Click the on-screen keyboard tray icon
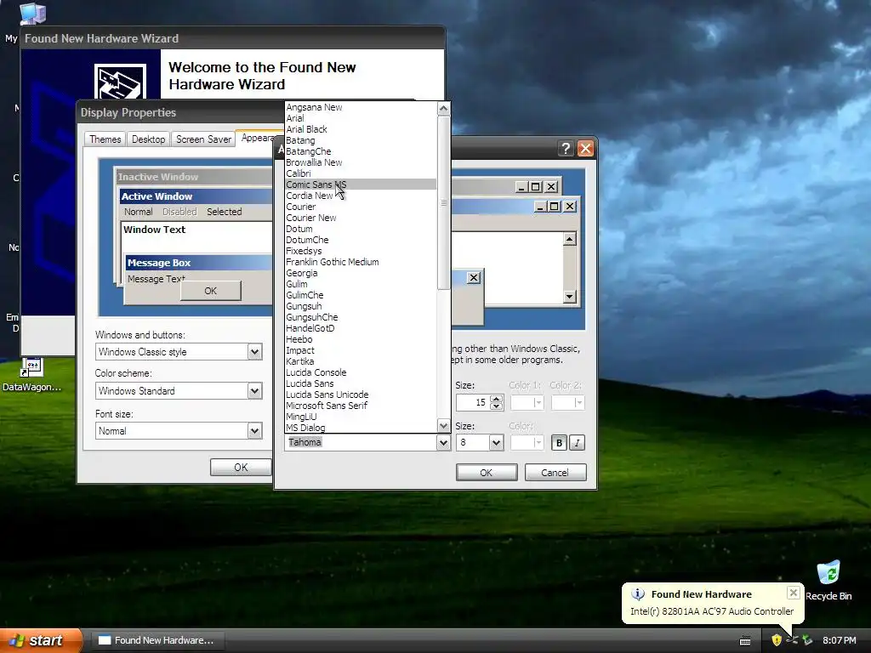The width and height of the screenshot is (871, 653). pos(745,641)
